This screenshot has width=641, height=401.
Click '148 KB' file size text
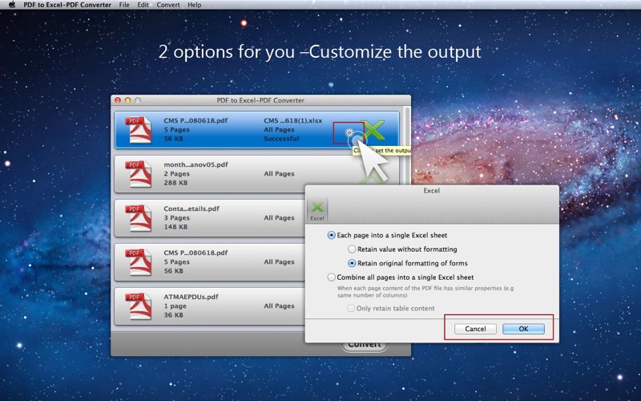175,227
